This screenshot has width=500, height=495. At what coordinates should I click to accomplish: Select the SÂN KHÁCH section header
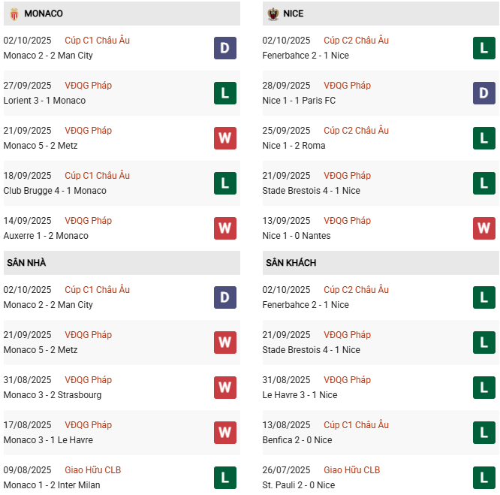pyautogui.click(x=291, y=263)
